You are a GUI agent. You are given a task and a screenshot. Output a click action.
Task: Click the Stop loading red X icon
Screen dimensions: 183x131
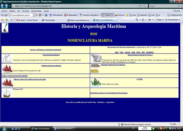click(x=146, y=6)
